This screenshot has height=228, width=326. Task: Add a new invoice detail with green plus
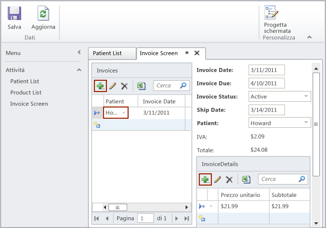[205, 179]
